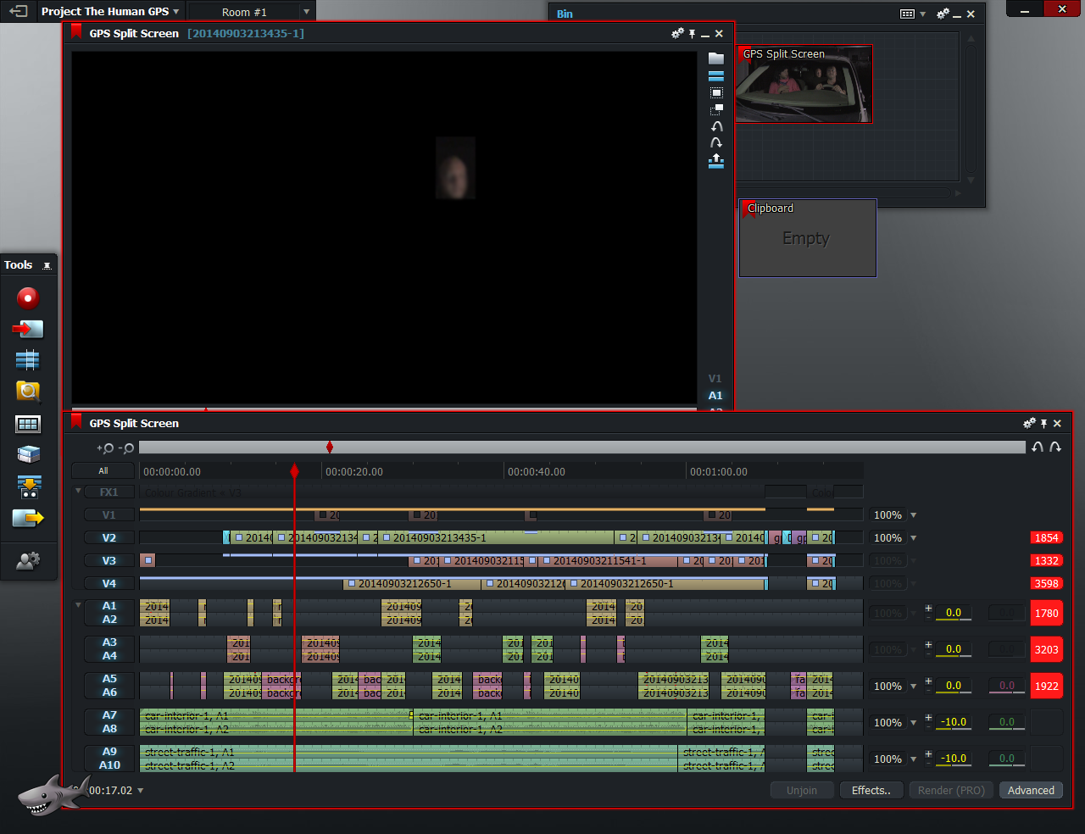
Task: Click the Effects.. button
Action: 871,791
